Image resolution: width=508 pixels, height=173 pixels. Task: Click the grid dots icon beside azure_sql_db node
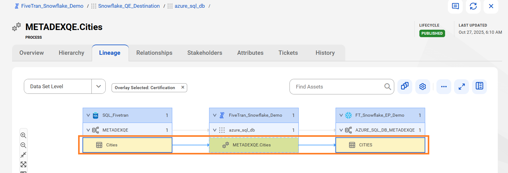(x=222, y=130)
